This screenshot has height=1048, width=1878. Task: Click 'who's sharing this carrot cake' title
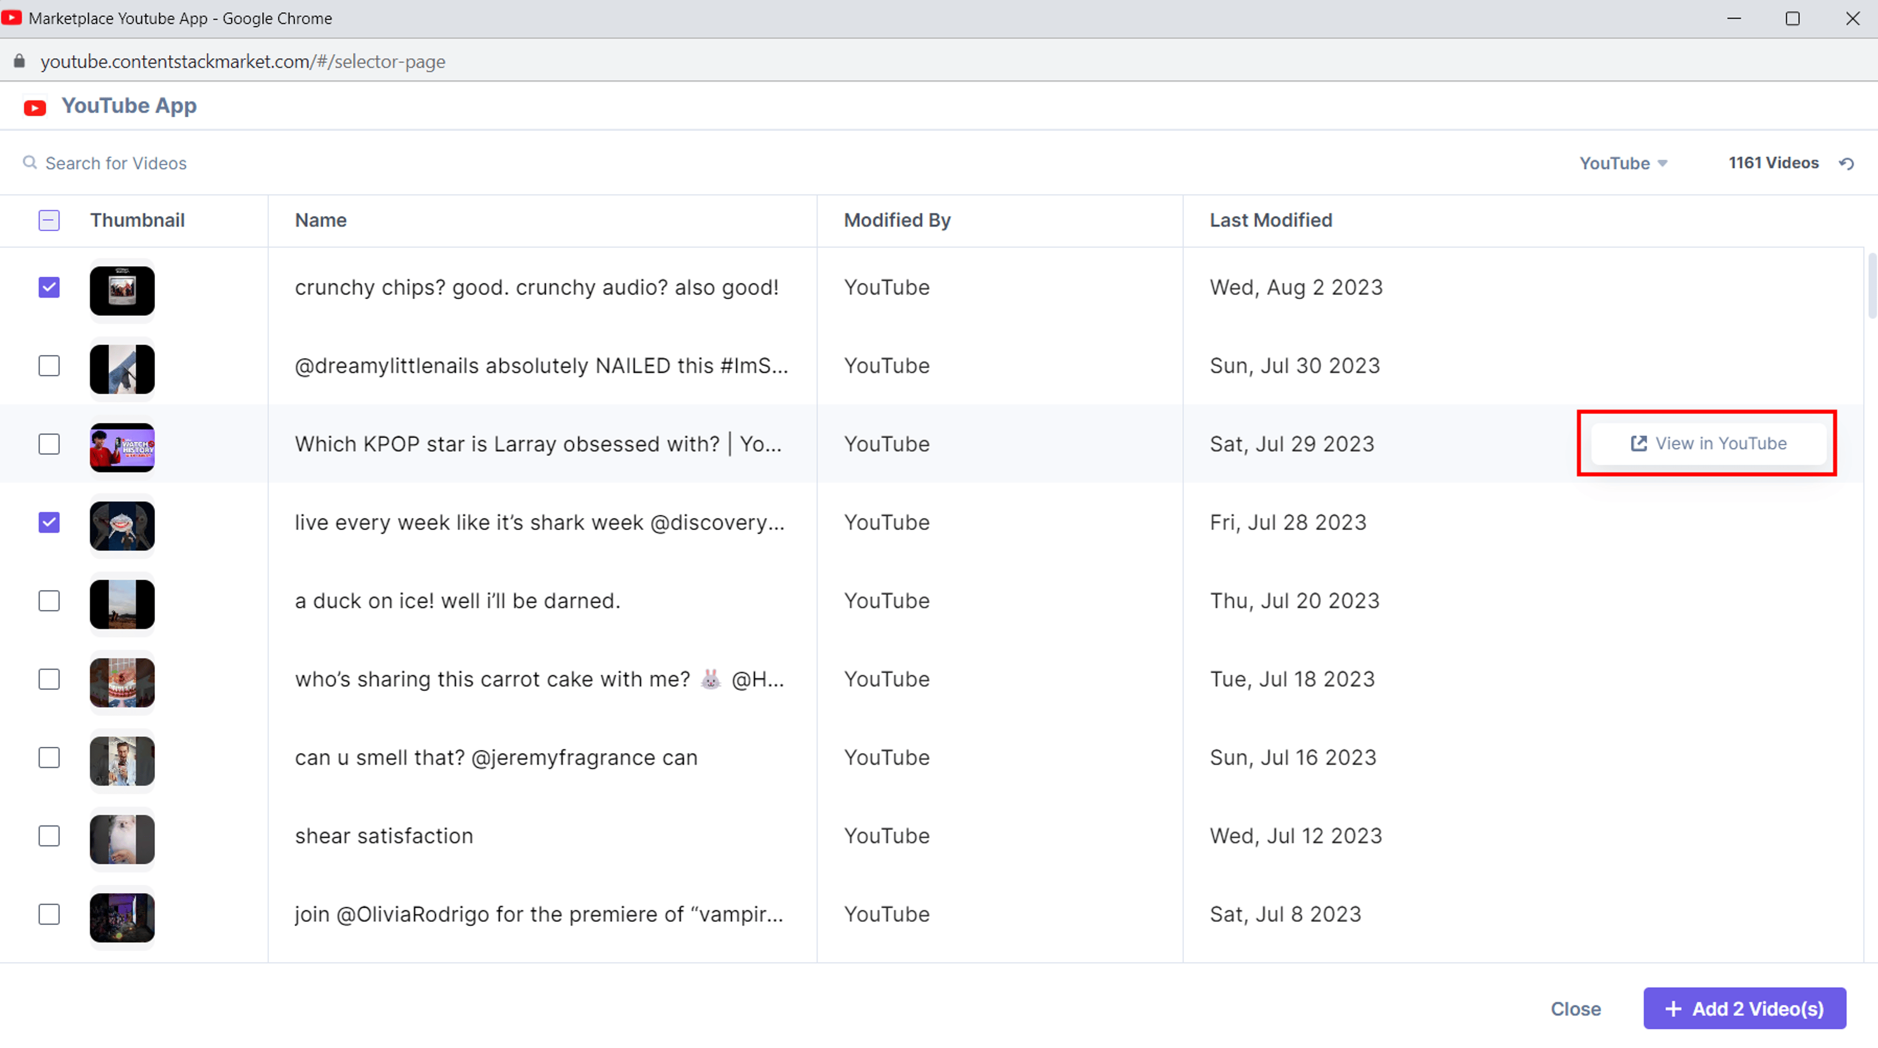click(539, 679)
